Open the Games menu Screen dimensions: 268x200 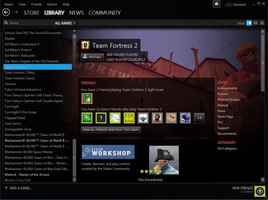52,4
